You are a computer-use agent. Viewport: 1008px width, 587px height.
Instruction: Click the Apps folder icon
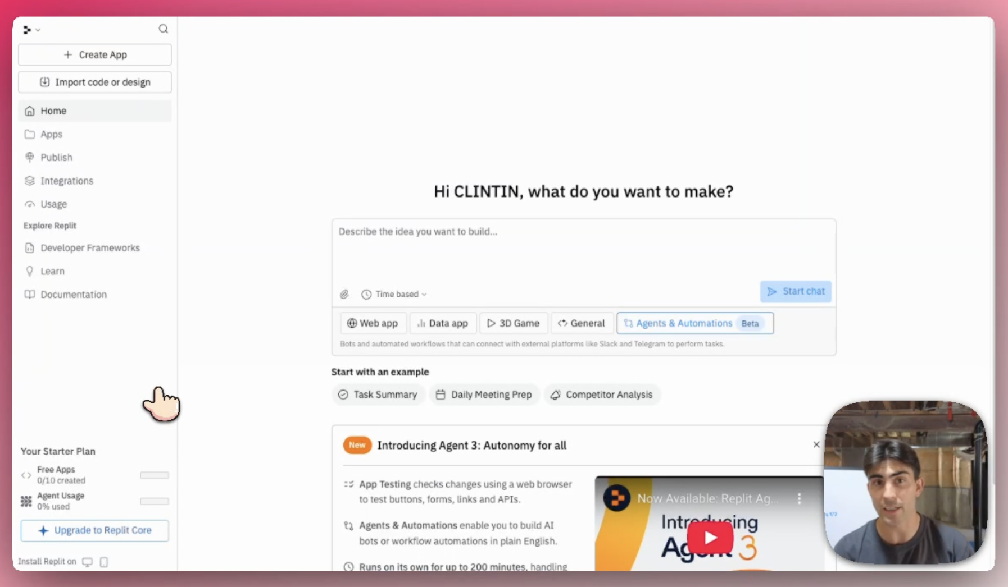click(30, 134)
